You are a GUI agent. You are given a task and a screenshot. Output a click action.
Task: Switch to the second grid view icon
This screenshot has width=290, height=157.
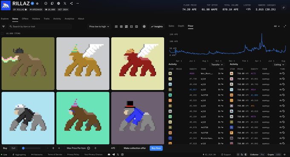coord(121,27)
